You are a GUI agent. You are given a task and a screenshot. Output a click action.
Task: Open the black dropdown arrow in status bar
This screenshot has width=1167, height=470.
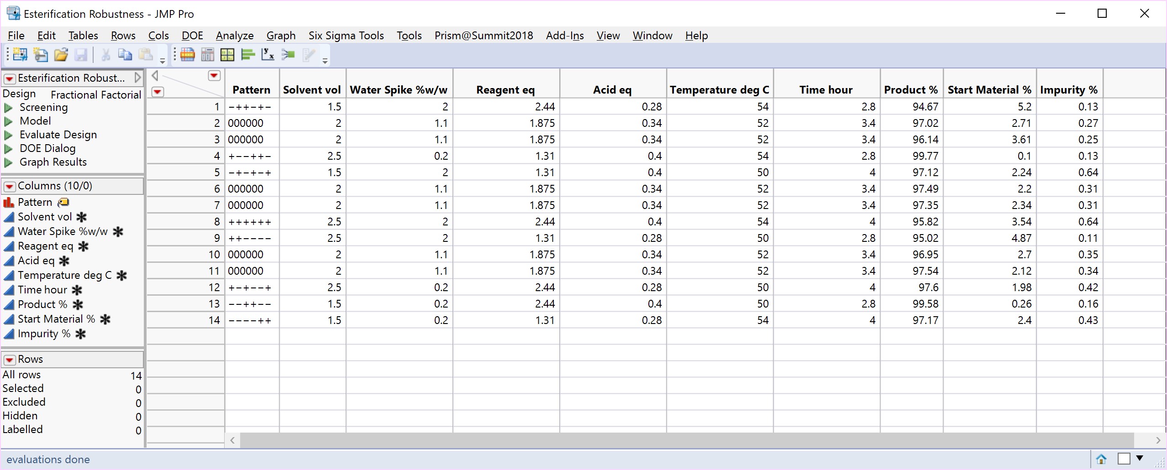click(x=1140, y=458)
